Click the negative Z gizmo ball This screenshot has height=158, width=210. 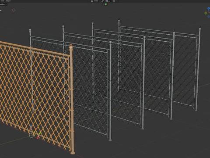tap(209, 17)
